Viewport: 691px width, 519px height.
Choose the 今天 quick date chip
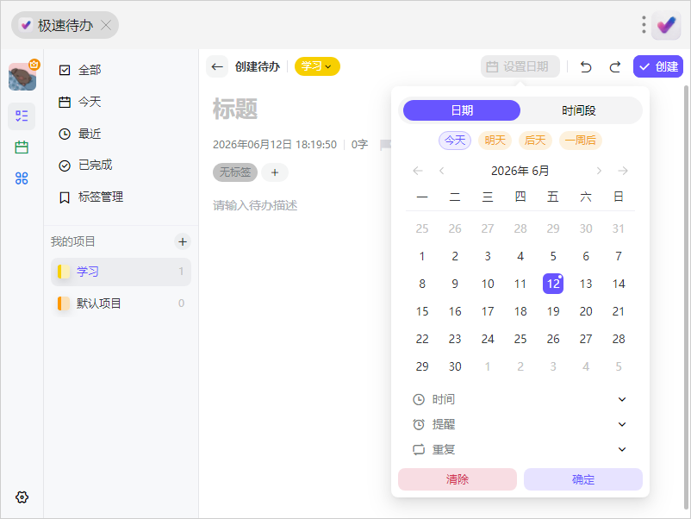pyautogui.click(x=455, y=141)
